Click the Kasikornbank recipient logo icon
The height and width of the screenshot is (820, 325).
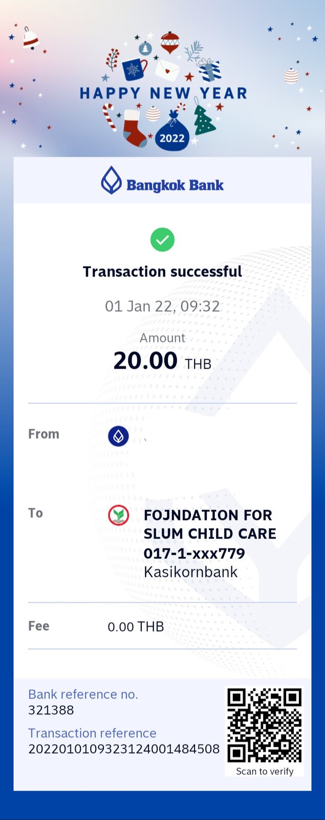(118, 515)
